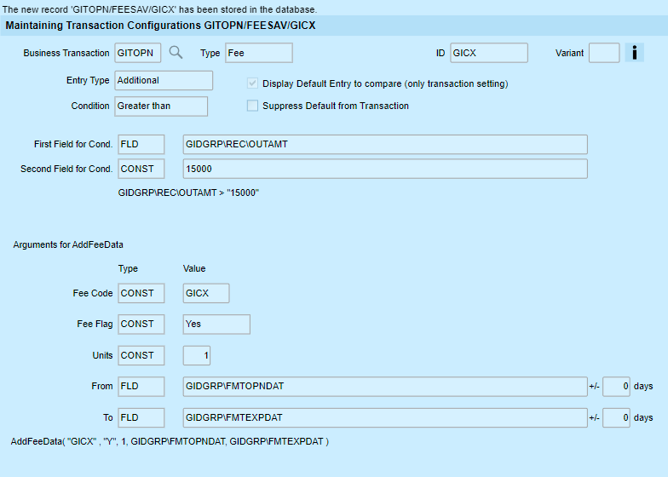Image resolution: width=668 pixels, height=477 pixels.
Task: Open the info icon next to Variant
Action: pos(634,53)
